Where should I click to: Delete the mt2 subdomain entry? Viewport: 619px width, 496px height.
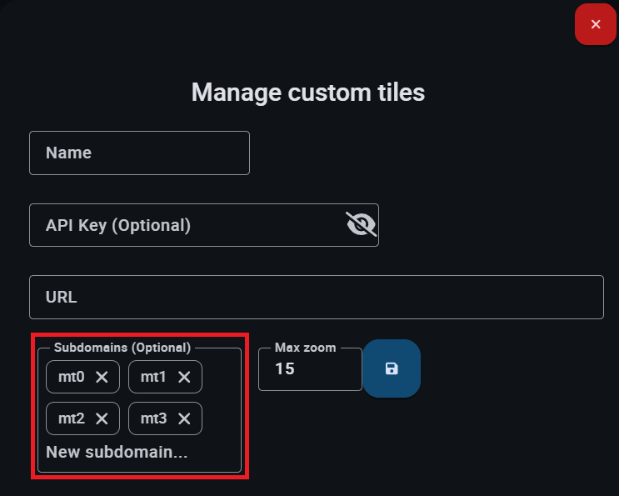point(102,418)
